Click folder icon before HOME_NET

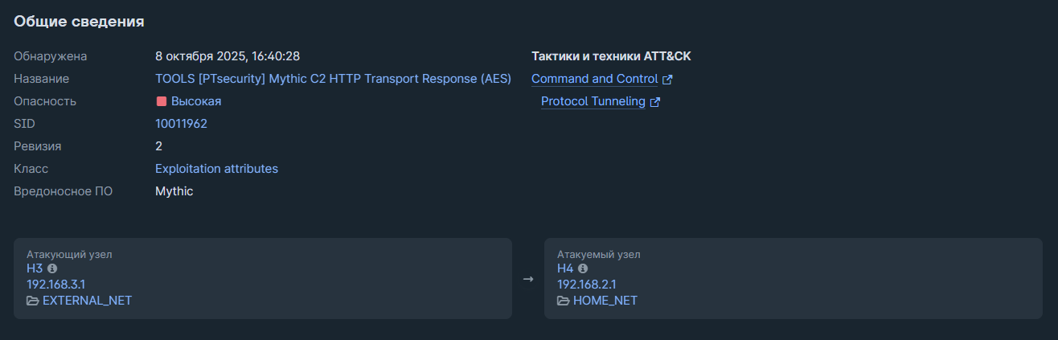click(564, 301)
